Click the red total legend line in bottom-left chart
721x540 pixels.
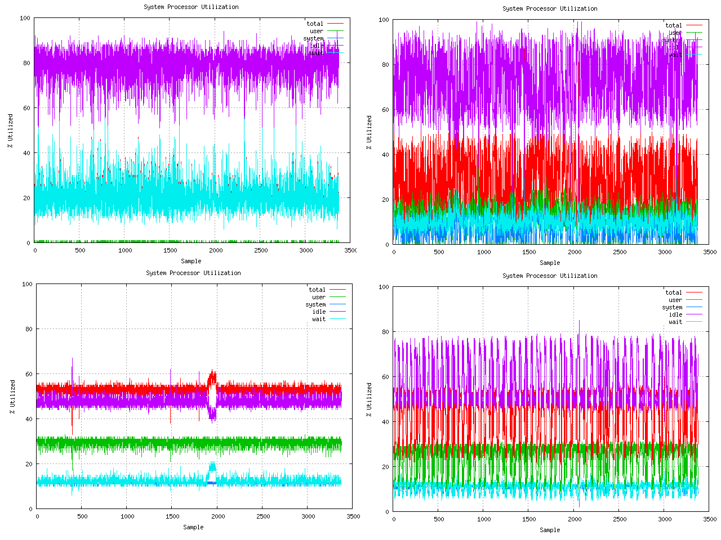tap(337, 290)
